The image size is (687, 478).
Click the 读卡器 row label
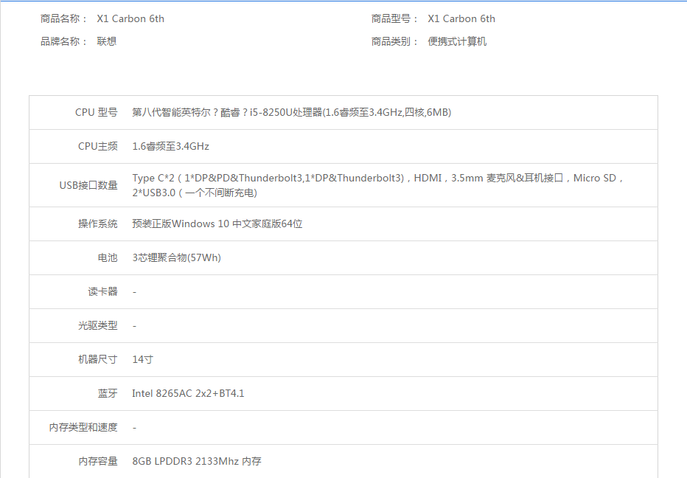[102, 292]
